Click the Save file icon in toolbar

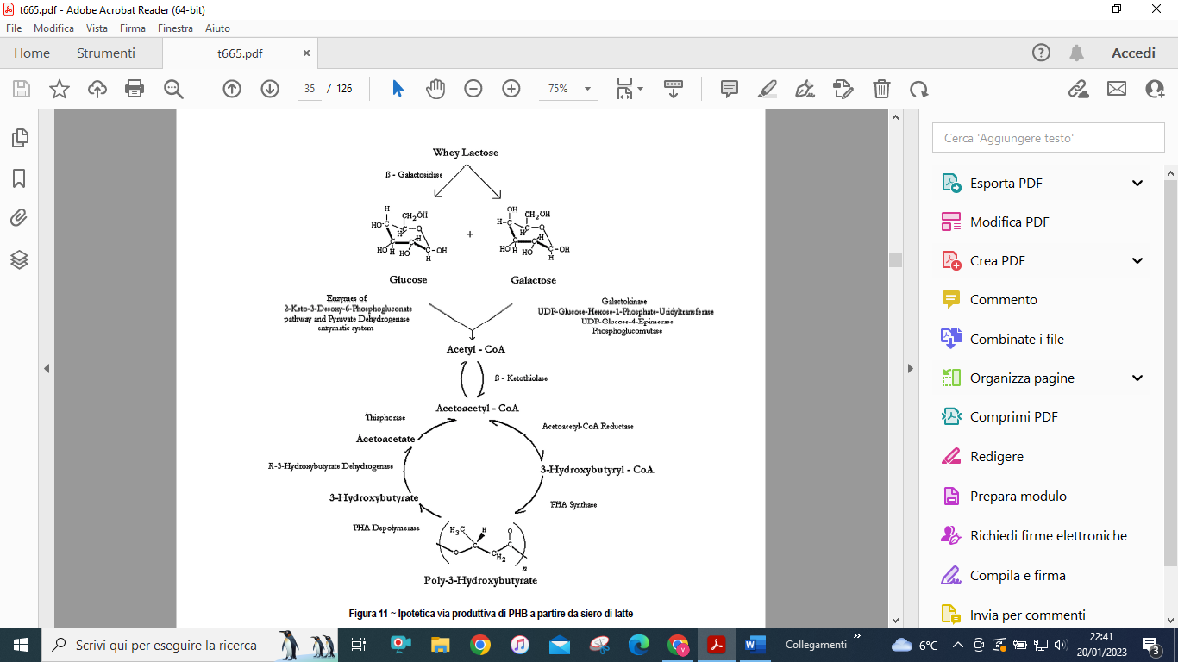pos(22,89)
